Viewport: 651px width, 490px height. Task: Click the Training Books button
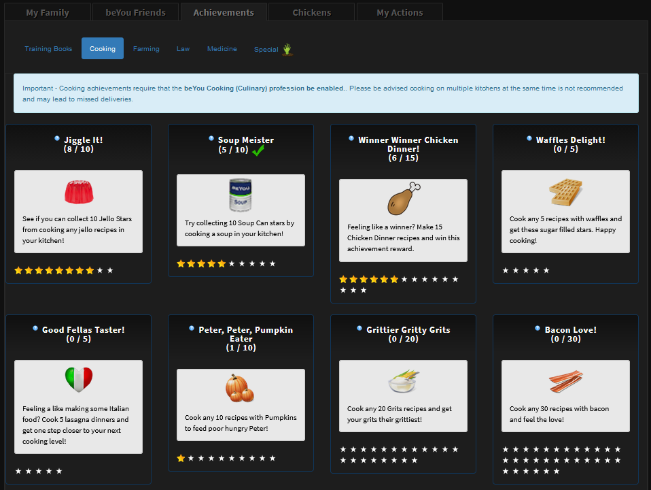click(x=48, y=48)
